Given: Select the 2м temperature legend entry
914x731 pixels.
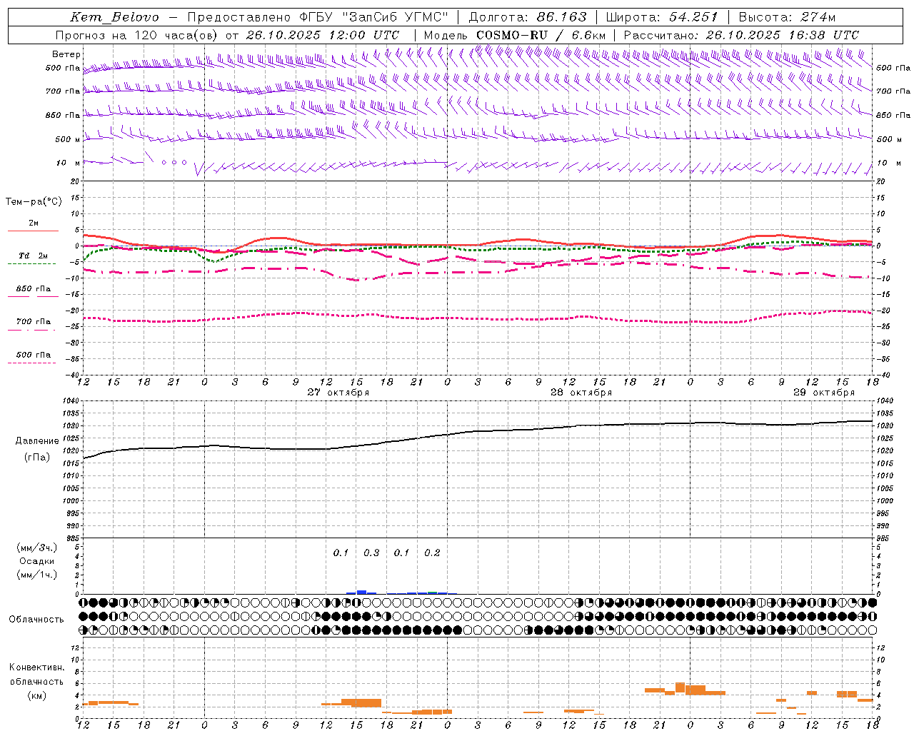Looking at the screenshot, I should coord(34,223).
